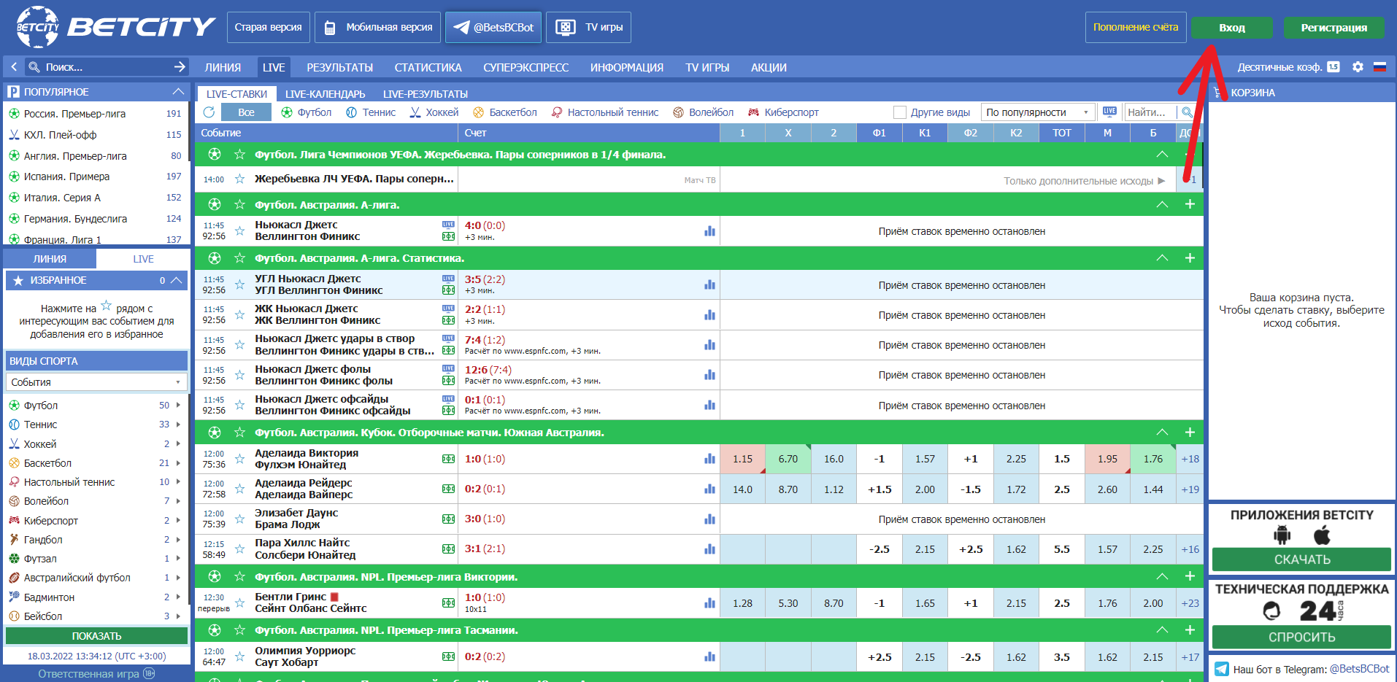Screen dimensions: 1397x682
Task: Select highlighted 1.15 odds for Аделаида Виктория
Action: pyautogui.click(x=742, y=459)
